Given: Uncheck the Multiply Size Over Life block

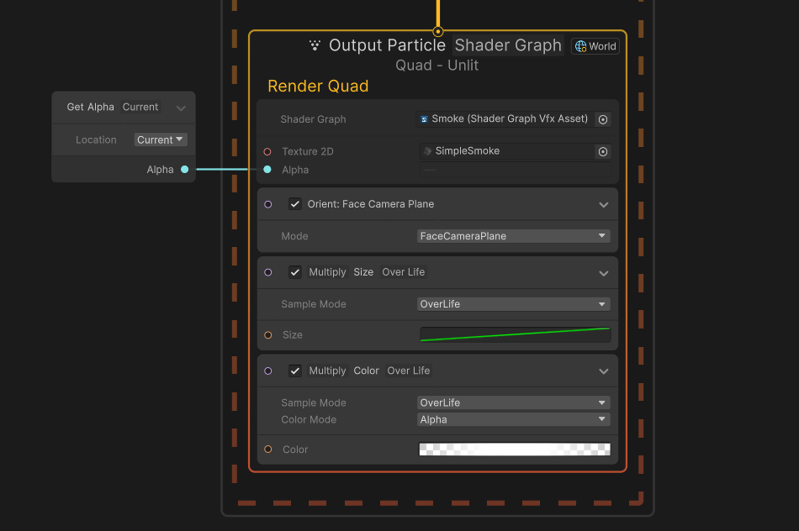Looking at the screenshot, I should pyautogui.click(x=295, y=272).
